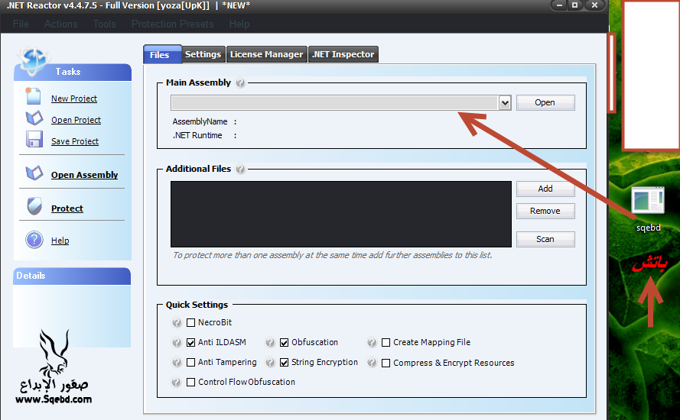Click the New Project page icon
This screenshot has width=680, height=420.
34,97
